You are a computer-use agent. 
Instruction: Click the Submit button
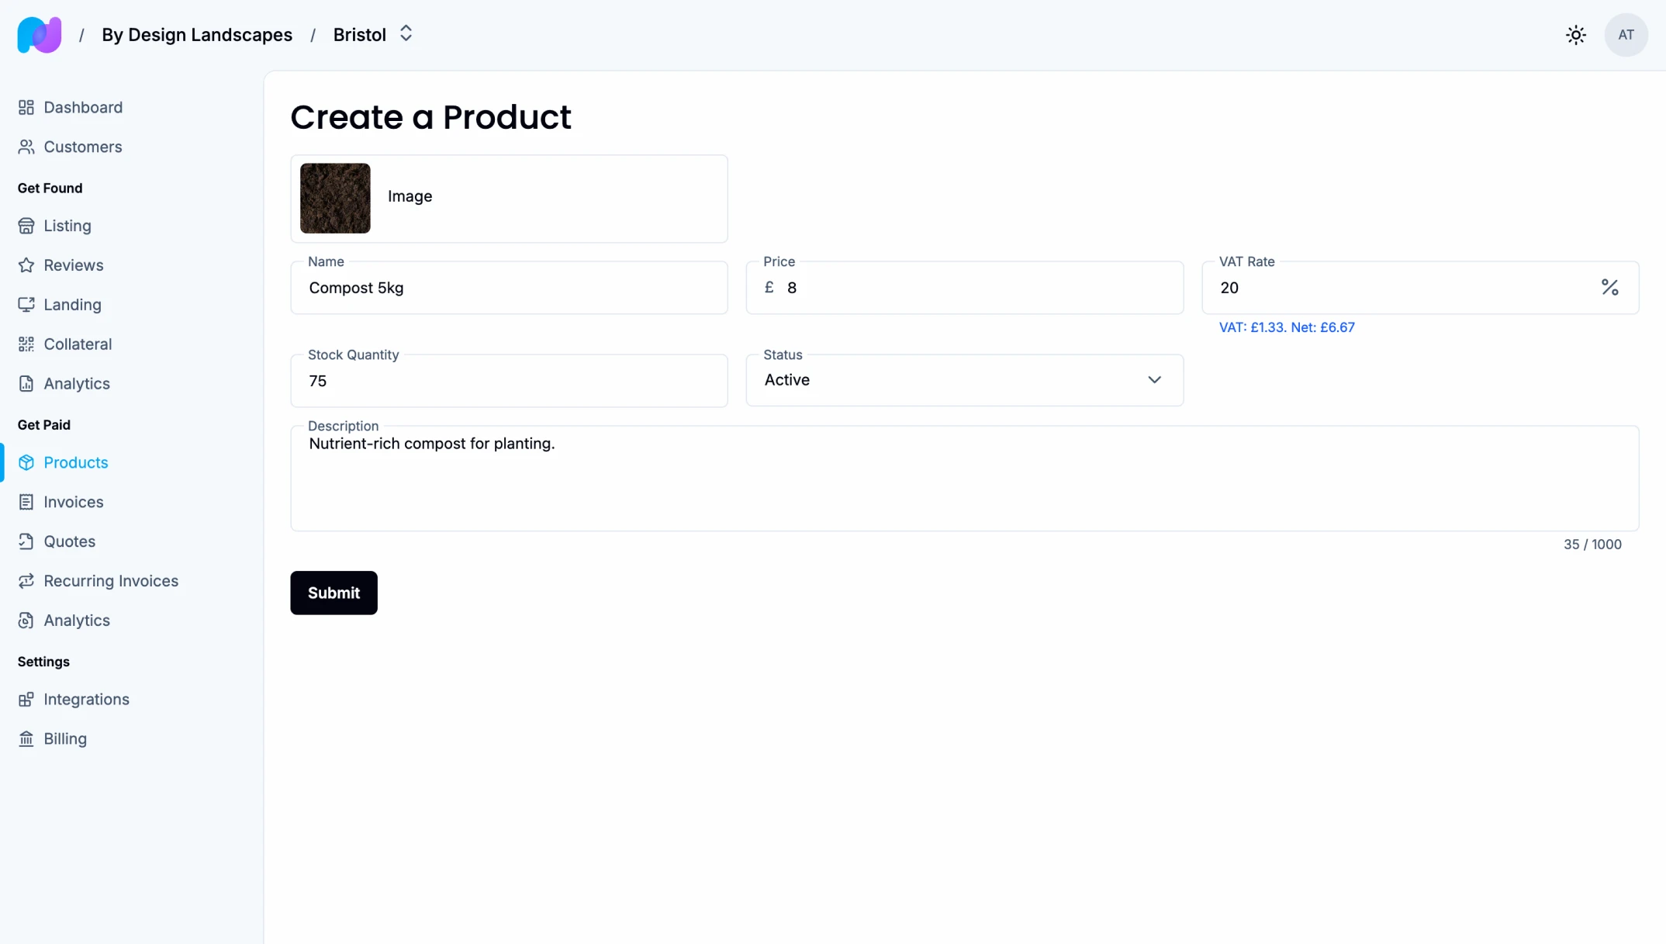334,593
